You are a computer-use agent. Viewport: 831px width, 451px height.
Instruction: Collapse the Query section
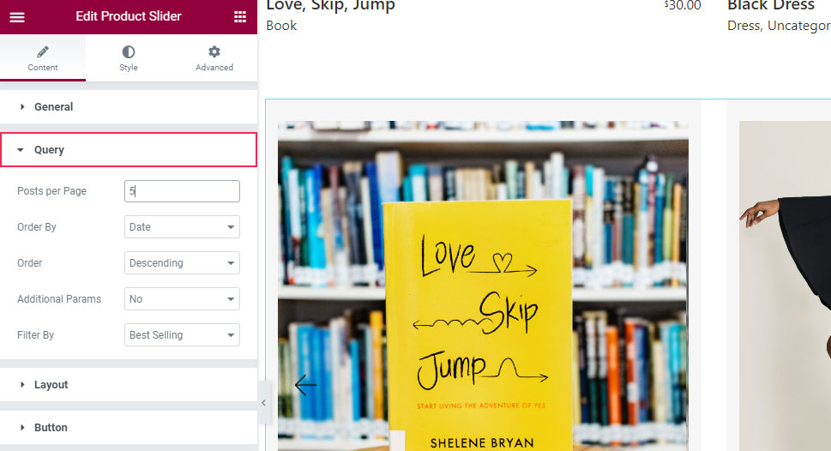[x=49, y=150]
